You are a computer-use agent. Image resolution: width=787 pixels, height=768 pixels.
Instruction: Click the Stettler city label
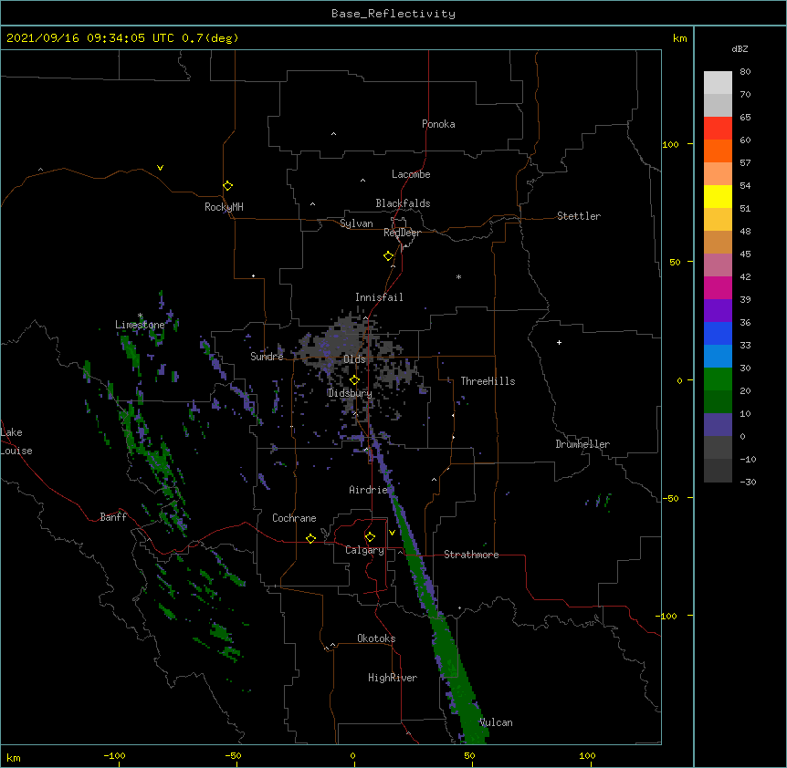click(579, 216)
